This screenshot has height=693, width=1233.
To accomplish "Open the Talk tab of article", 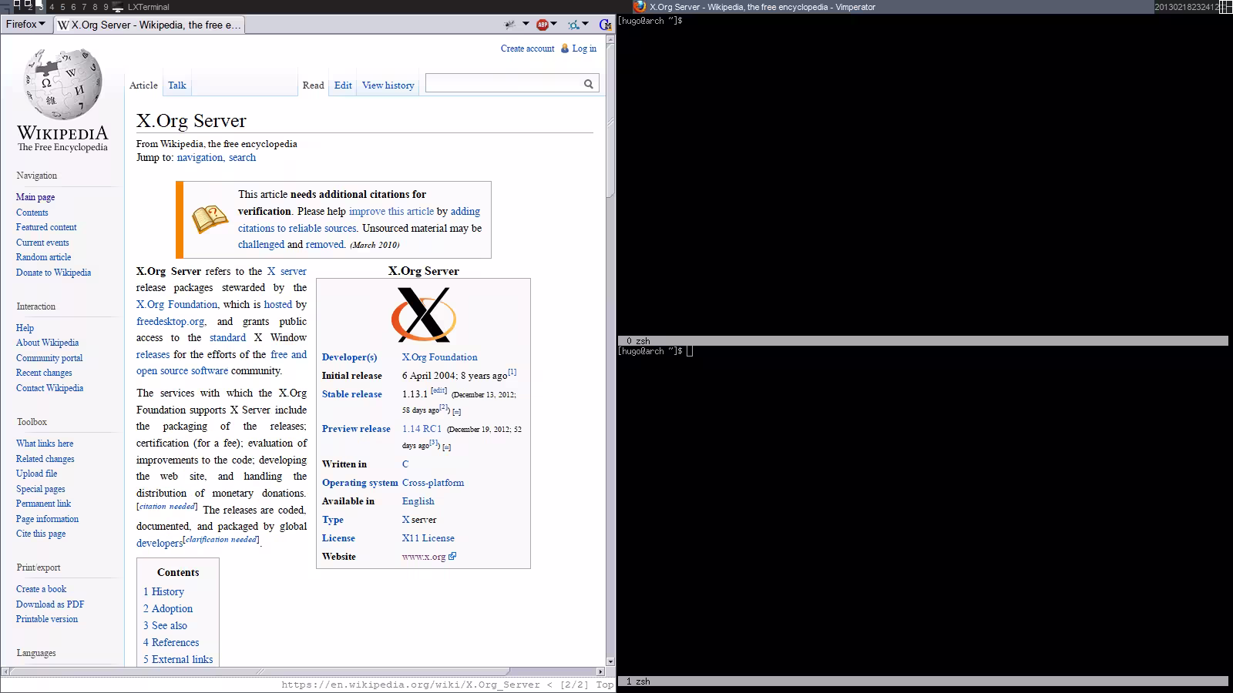I will point(176,85).
